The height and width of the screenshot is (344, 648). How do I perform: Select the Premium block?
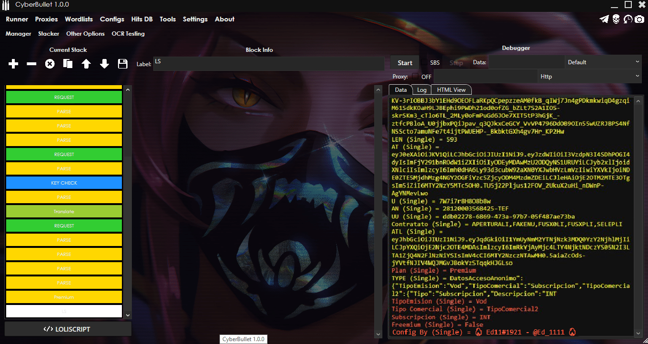pyautogui.click(x=64, y=297)
